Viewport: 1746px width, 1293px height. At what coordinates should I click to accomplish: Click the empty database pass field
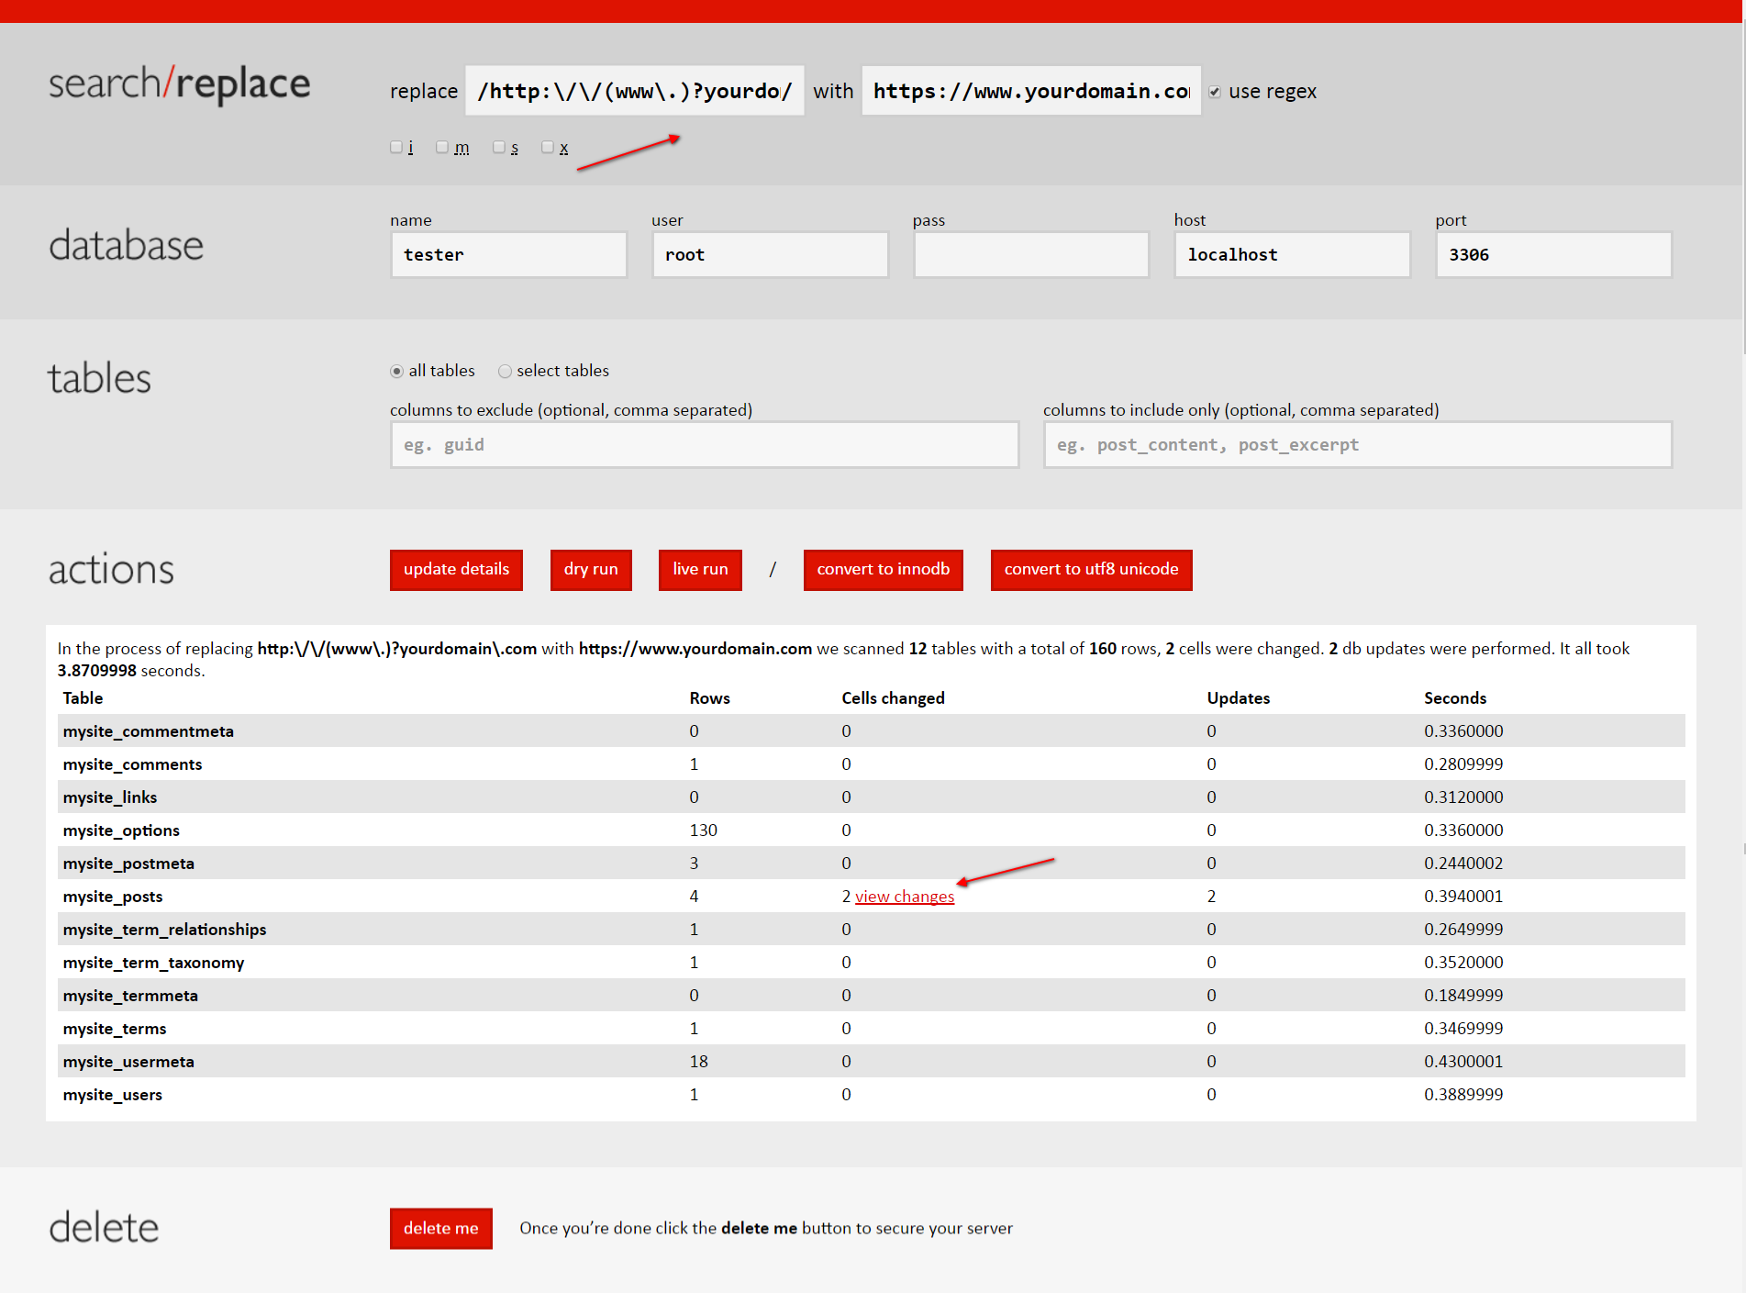coord(1030,254)
